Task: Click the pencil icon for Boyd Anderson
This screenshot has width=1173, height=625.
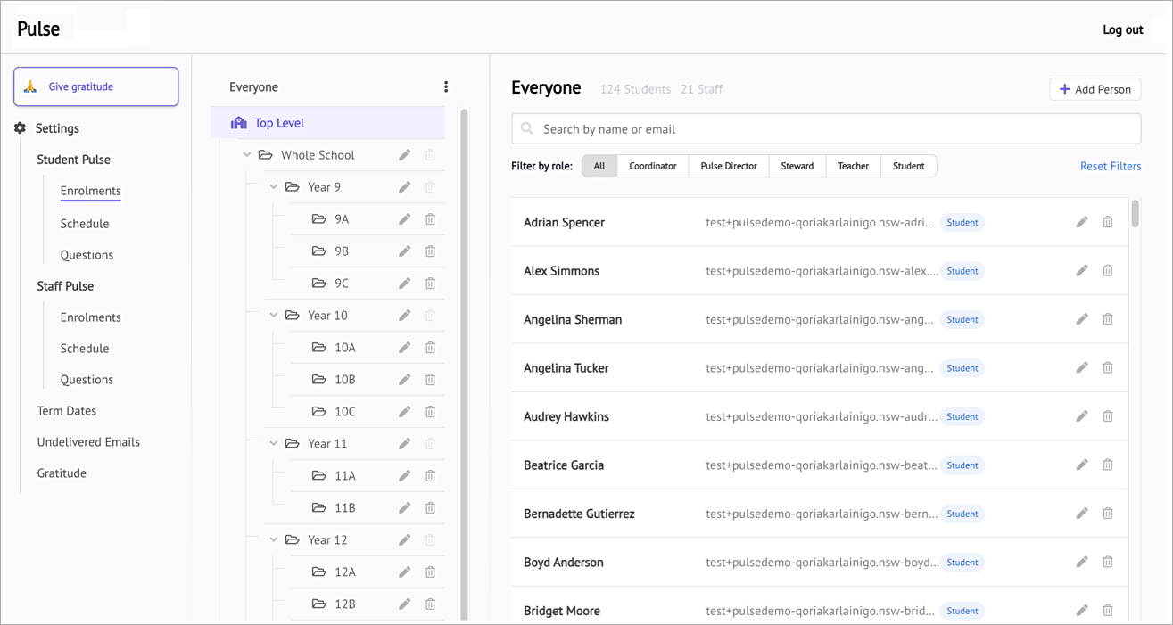Action: point(1082,562)
